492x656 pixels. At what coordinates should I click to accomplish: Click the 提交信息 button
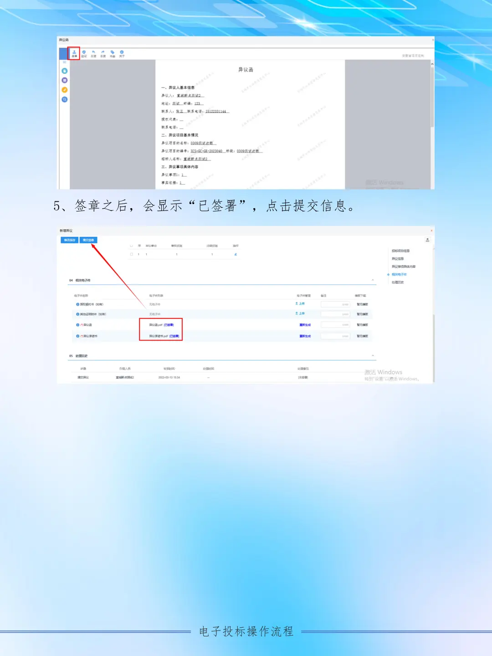click(88, 240)
